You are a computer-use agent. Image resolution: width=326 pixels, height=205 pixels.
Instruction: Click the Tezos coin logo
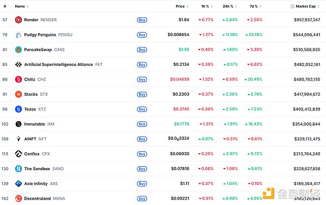coord(18,109)
